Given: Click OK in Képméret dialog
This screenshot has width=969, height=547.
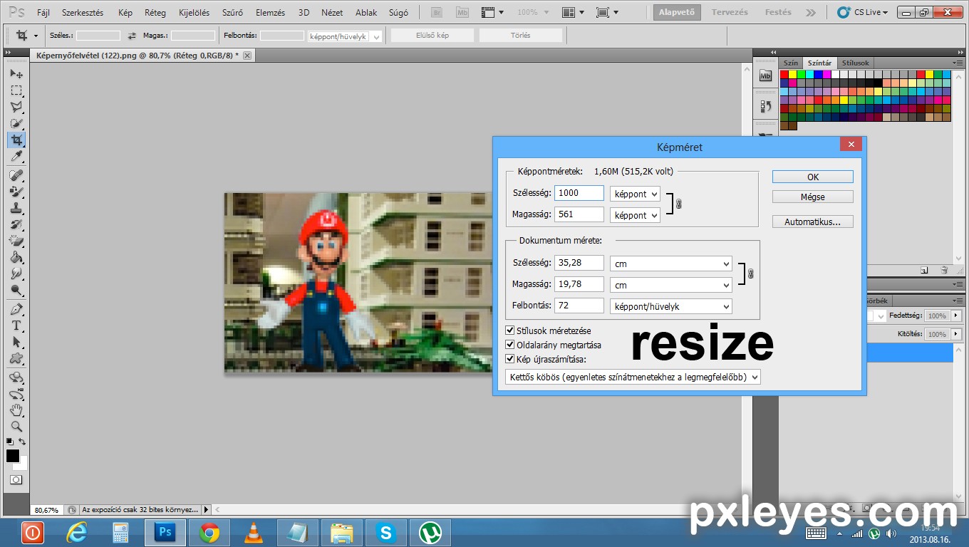Looking at the screenshot, I should click(x=813, y=177).
